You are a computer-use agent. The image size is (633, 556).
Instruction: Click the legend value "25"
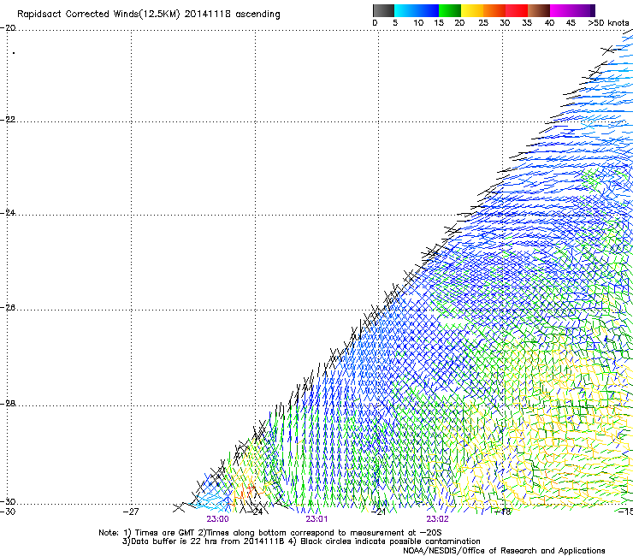[482, 23]
